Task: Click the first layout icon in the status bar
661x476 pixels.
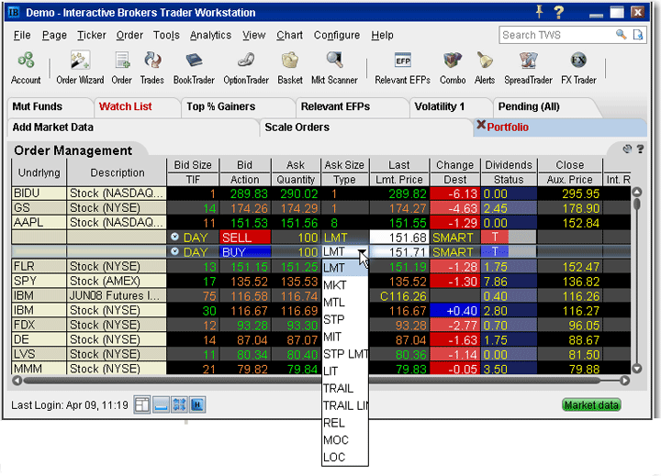Action: click(142, 404)
